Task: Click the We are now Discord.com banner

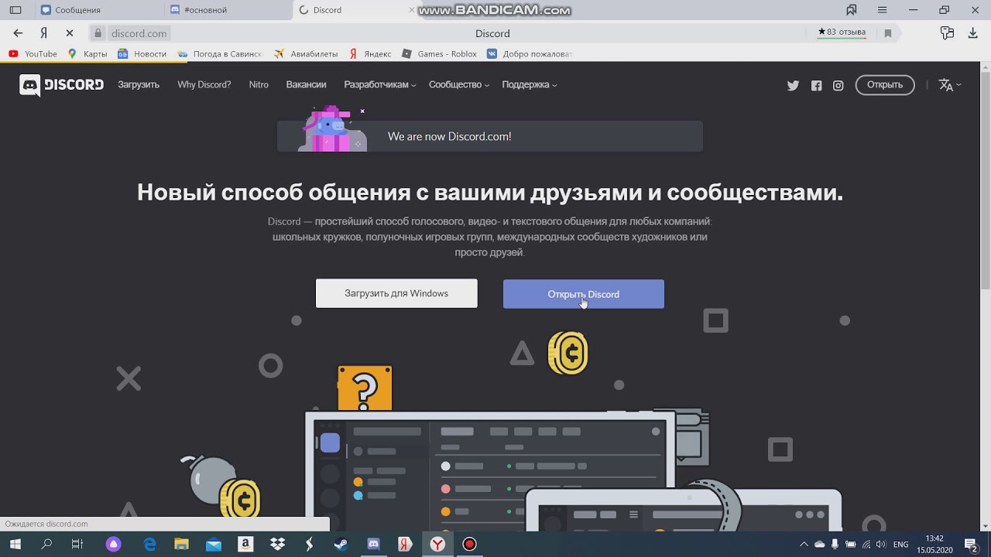Action: pos(490,136)
